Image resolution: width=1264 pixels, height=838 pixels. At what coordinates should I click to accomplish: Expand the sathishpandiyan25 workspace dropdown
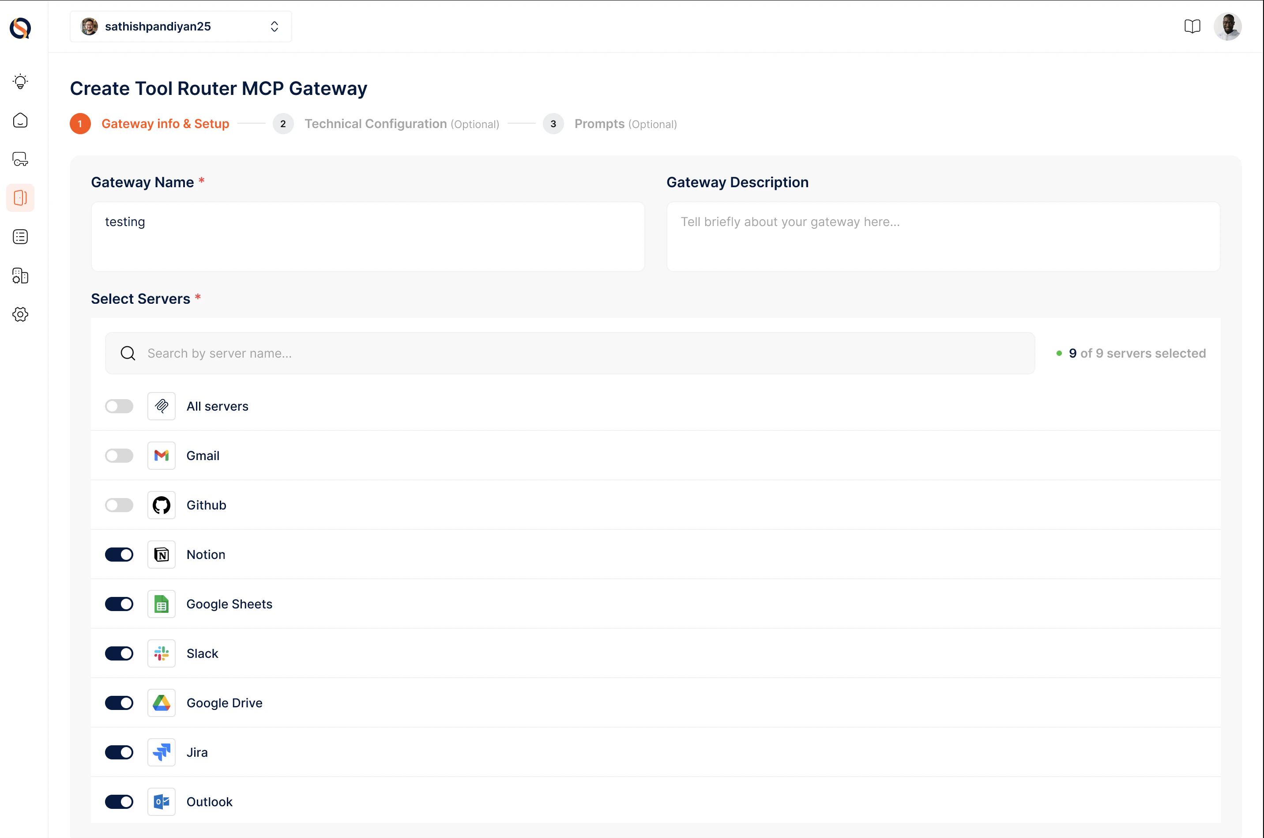181,26
